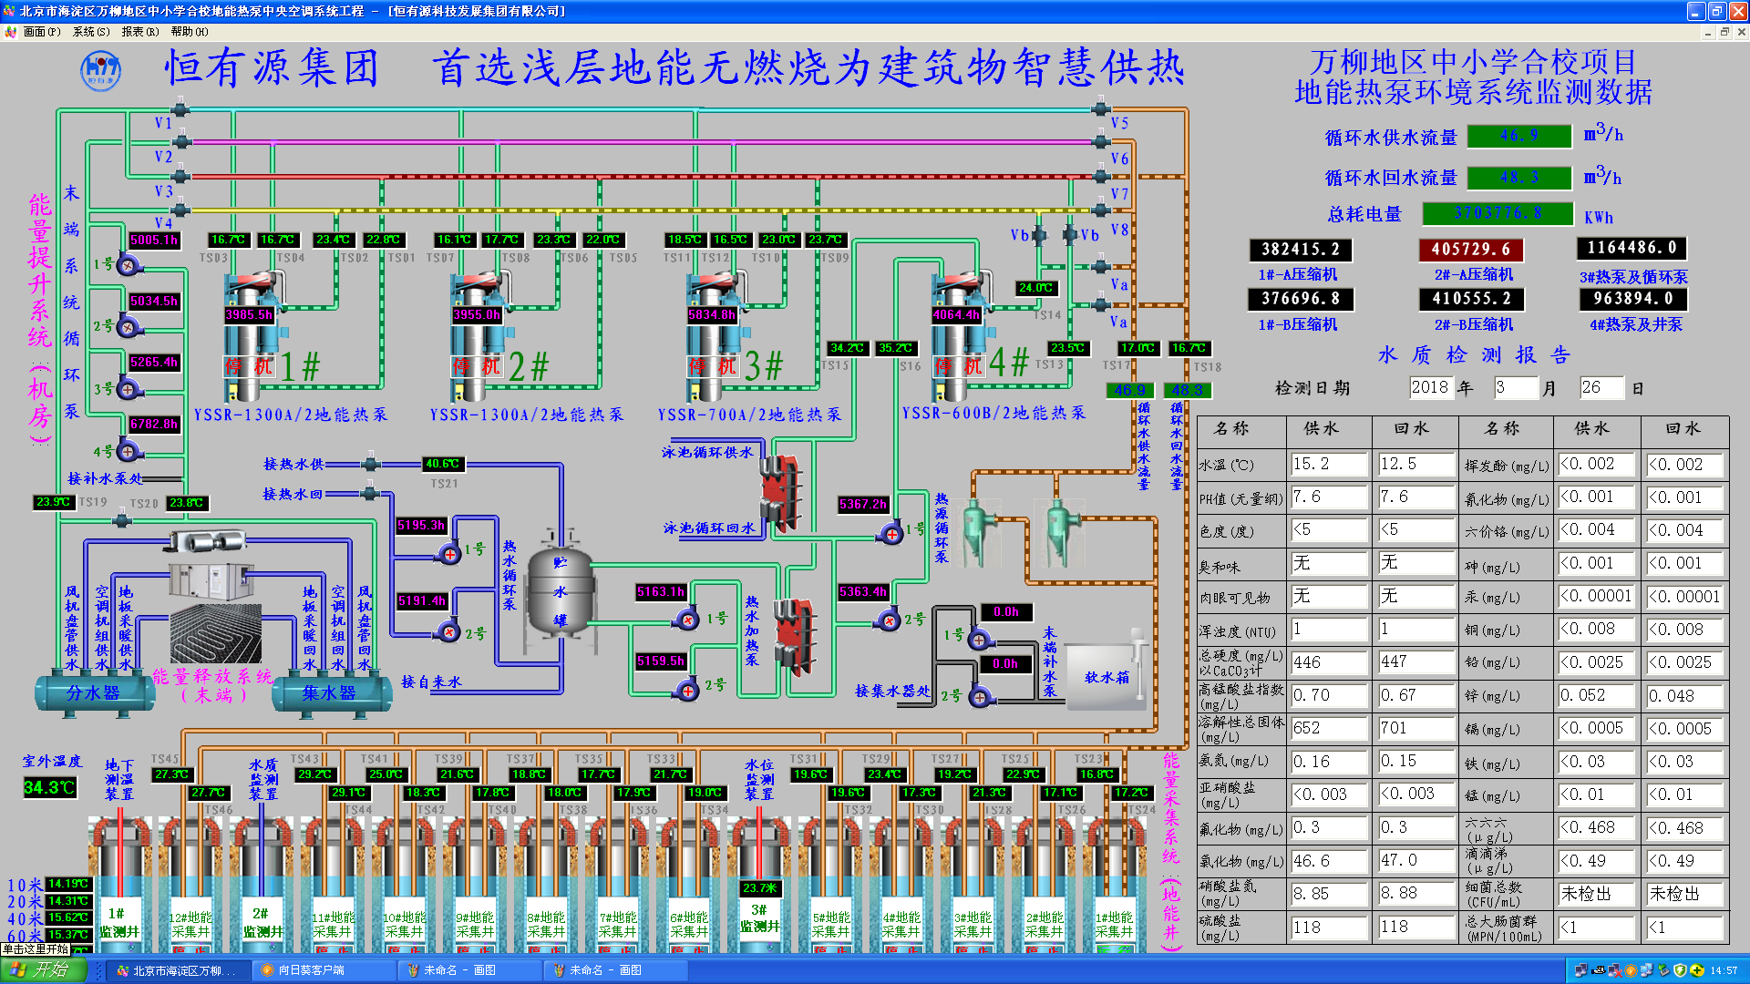Click heat source circulation pump number 2
The width and height of the screenshot is (1750, 984).
tap(889, 621)
